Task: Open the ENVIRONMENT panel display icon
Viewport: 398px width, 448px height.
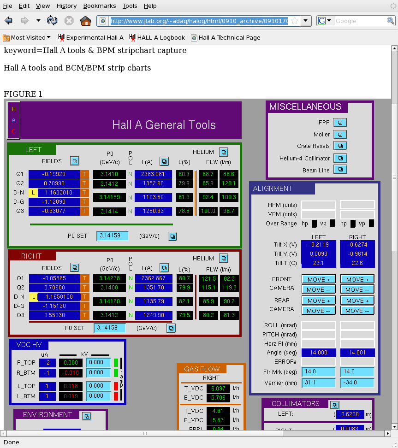Action: [87, 416]
